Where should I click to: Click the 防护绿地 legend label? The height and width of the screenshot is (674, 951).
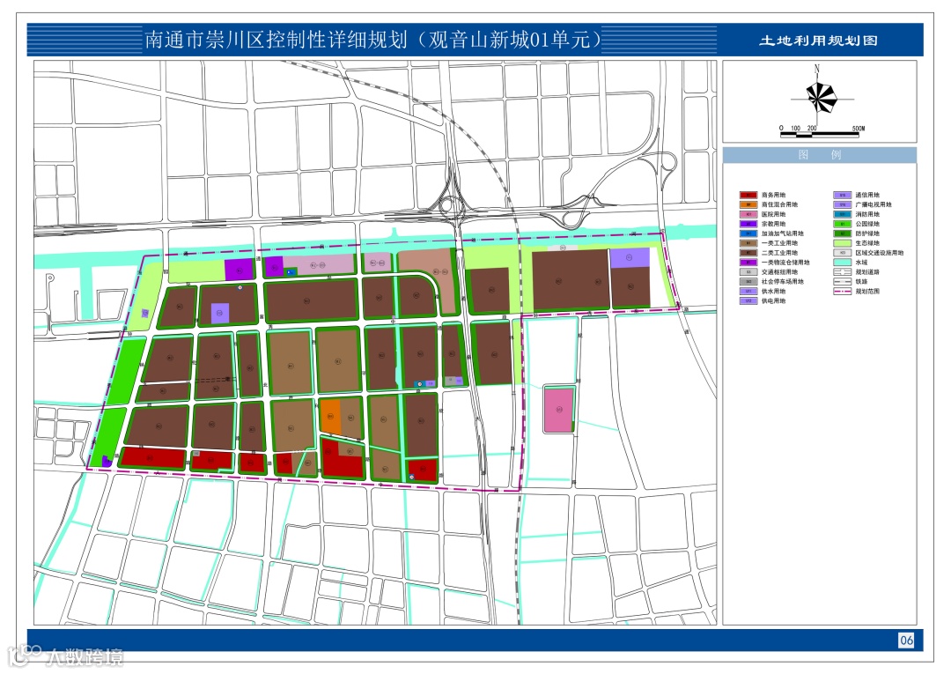point(867,233)
